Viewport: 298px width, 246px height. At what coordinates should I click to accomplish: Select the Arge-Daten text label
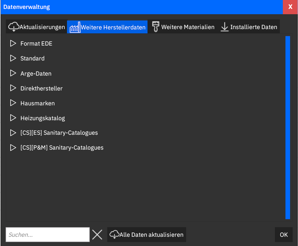tap(36, 74)
